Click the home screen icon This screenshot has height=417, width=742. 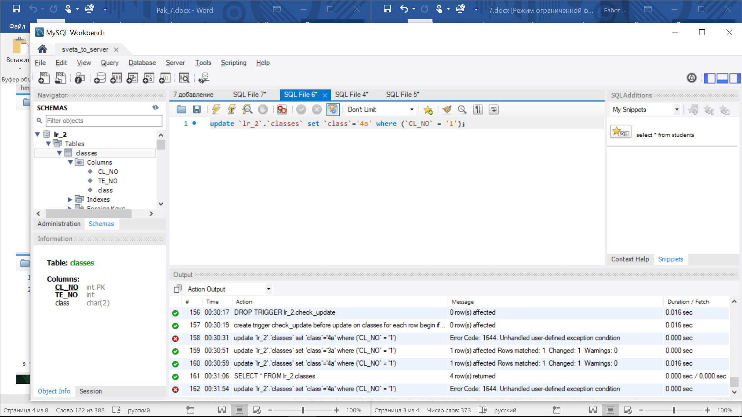pos(43,49)
